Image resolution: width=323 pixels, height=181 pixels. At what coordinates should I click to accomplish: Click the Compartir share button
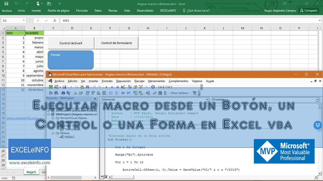click(x=308, y=11)
